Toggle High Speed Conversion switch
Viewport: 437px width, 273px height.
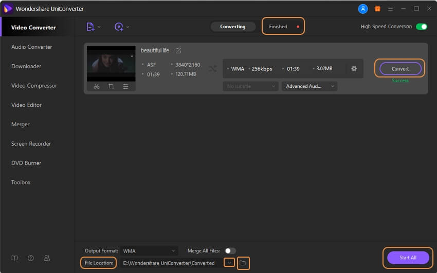coord(422,27)
